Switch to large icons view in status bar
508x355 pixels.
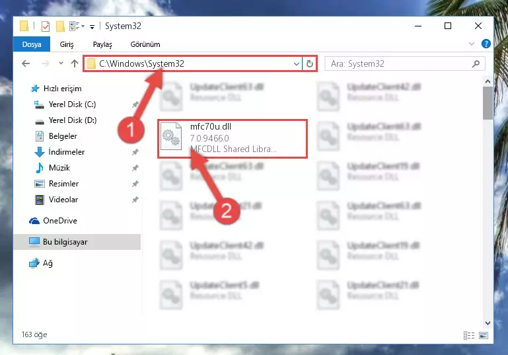click(x=484, y=335)
